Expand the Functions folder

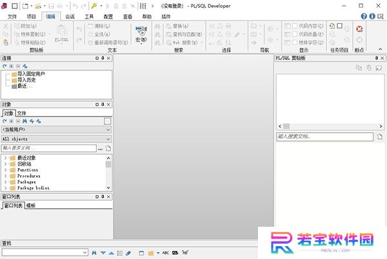(x=5, y=170)
